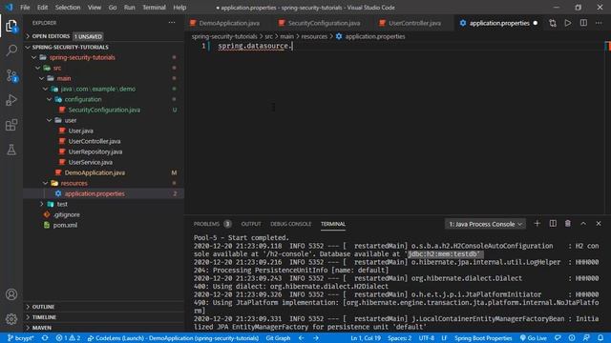Switch to SecurityConfiguration.java tab
611x343 pixels.
point(324,23)
